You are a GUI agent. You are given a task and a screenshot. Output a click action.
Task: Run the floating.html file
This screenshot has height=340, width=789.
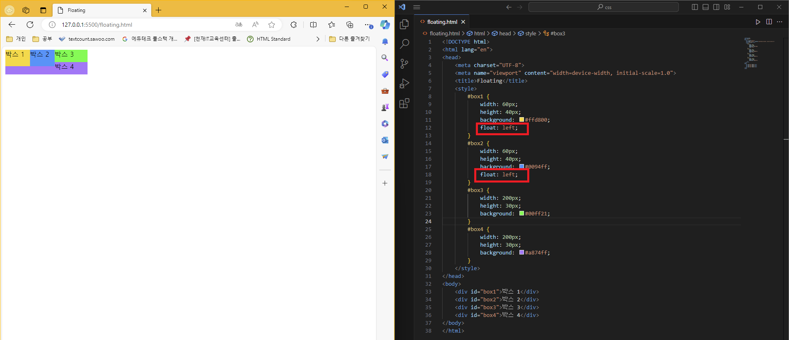pyautogui.click(x=758, y=22)
